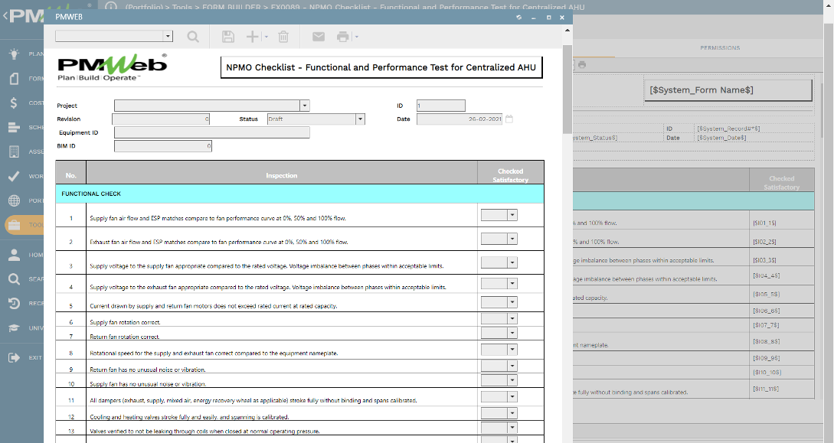Click the search magnifier in the PMWEB toolbar

[x=193, y=37]
